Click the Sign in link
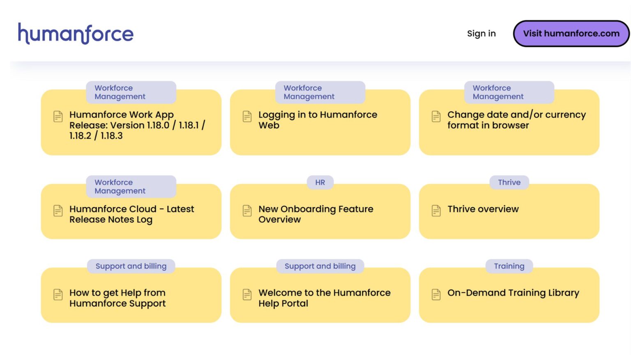Screen dimensions: 631x355 [x=481, y=33]
